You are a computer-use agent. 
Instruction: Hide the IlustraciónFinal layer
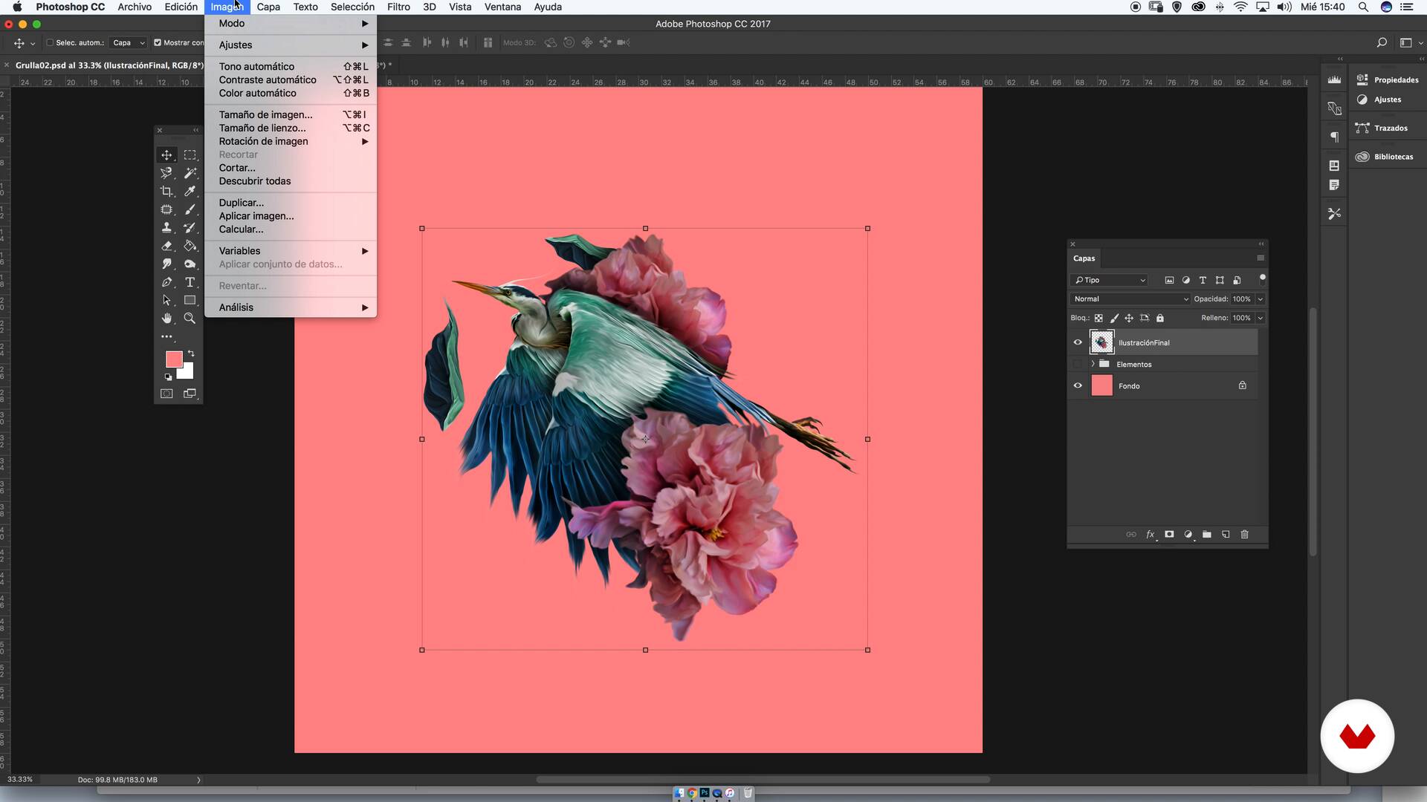pyautogui.click(x=1078, y=342)
